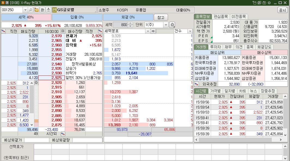Switch to the 이전종목 tab
Screen dimensions: 290x161
coord(239,17)
